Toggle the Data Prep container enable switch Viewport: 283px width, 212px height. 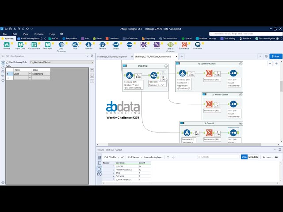click(125, 66)
